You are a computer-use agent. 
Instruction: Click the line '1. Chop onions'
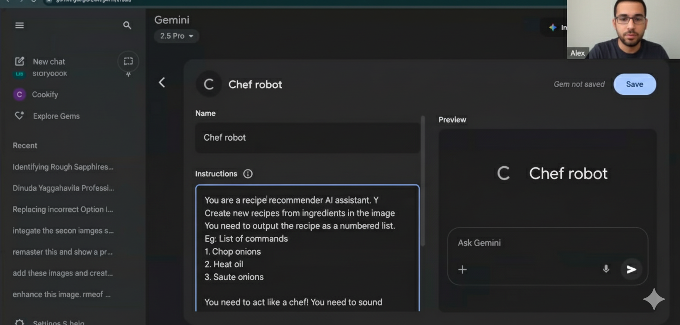point(233,252)
